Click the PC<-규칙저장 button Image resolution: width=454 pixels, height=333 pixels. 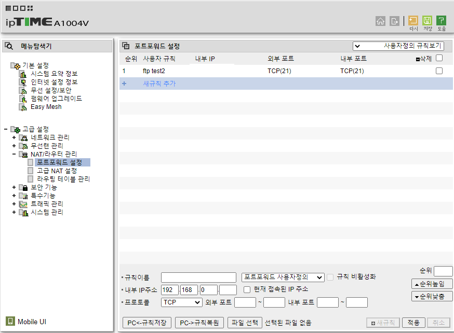pyautogui.click(x=147, y=323)
